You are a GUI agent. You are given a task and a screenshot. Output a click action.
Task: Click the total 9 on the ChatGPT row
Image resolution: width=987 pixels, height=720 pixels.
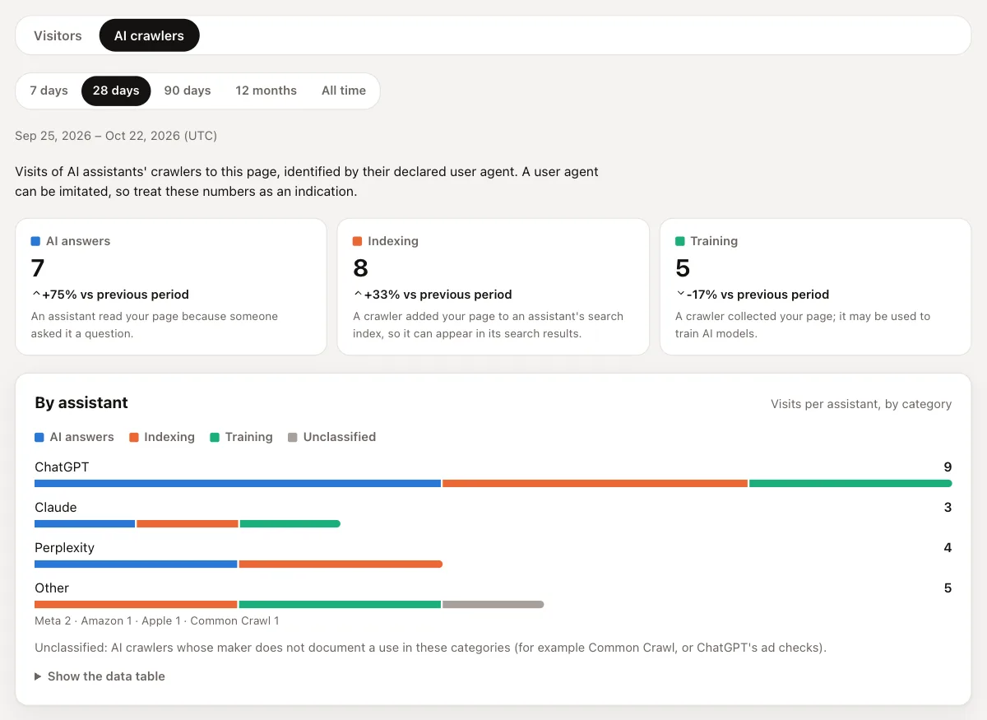point(948,467)
